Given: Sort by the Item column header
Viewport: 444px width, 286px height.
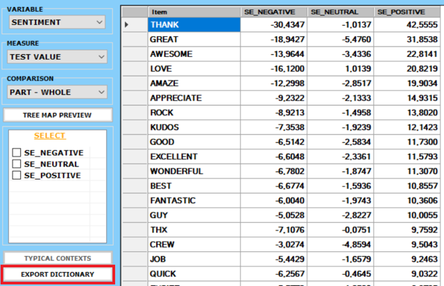Looking at the screenshot, I should tap(194, 12).
